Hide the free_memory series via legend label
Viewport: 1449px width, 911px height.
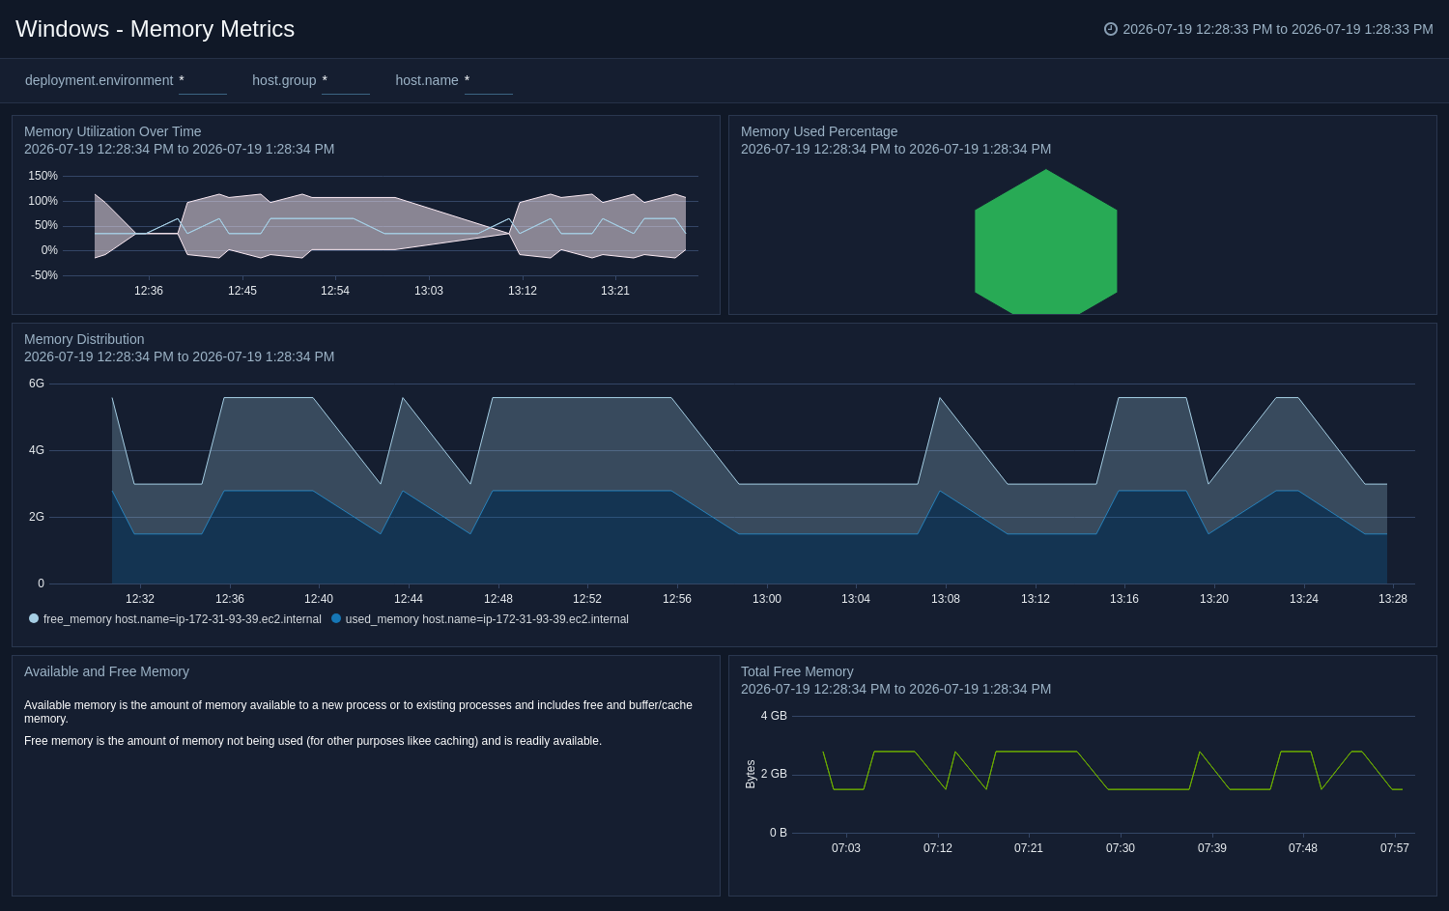click(x=183, y=619)
